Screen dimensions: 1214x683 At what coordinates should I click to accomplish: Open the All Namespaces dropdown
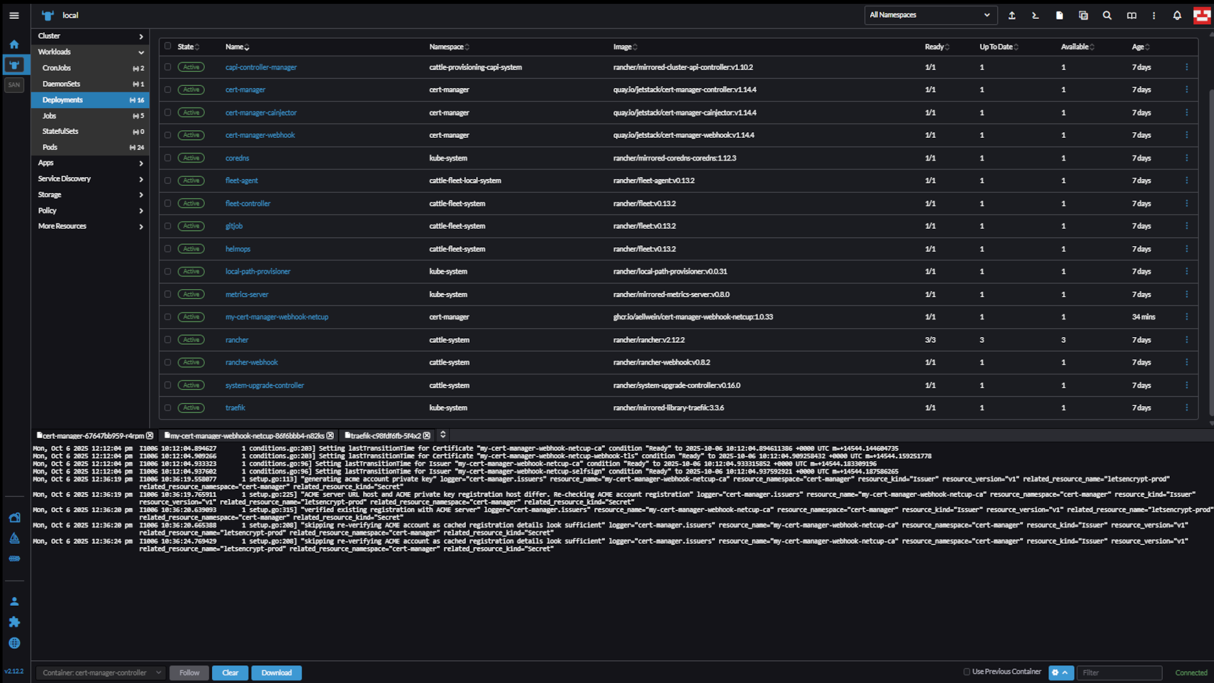[930, 15]
